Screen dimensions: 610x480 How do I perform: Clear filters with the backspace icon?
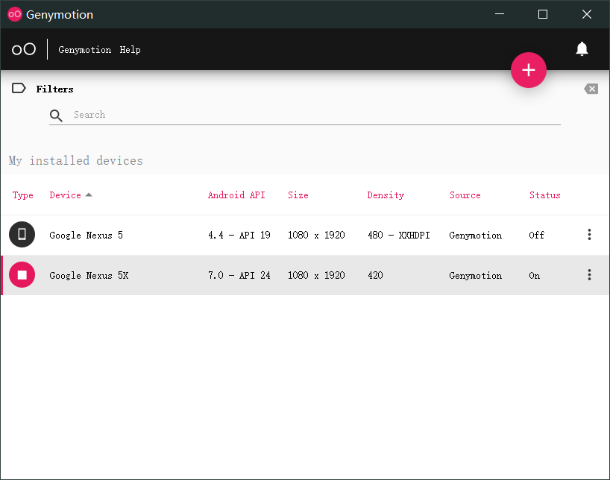coord(591,89)
